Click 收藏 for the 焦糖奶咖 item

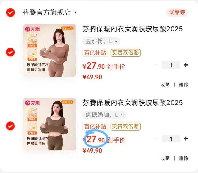coord(165,158)
